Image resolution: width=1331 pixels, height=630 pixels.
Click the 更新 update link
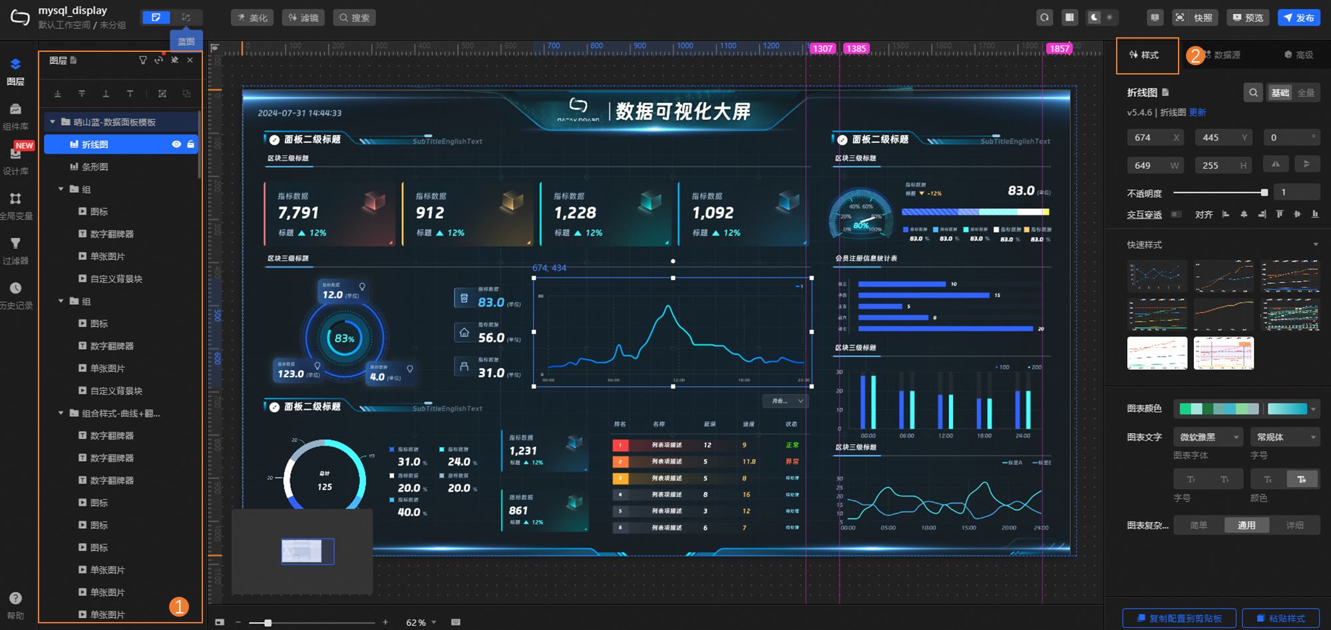tap(1197, 112)
